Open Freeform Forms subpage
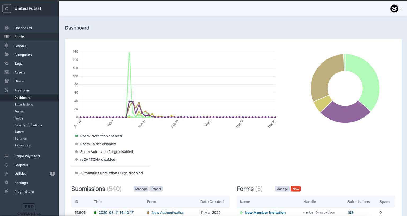 (x=19, y=111)
